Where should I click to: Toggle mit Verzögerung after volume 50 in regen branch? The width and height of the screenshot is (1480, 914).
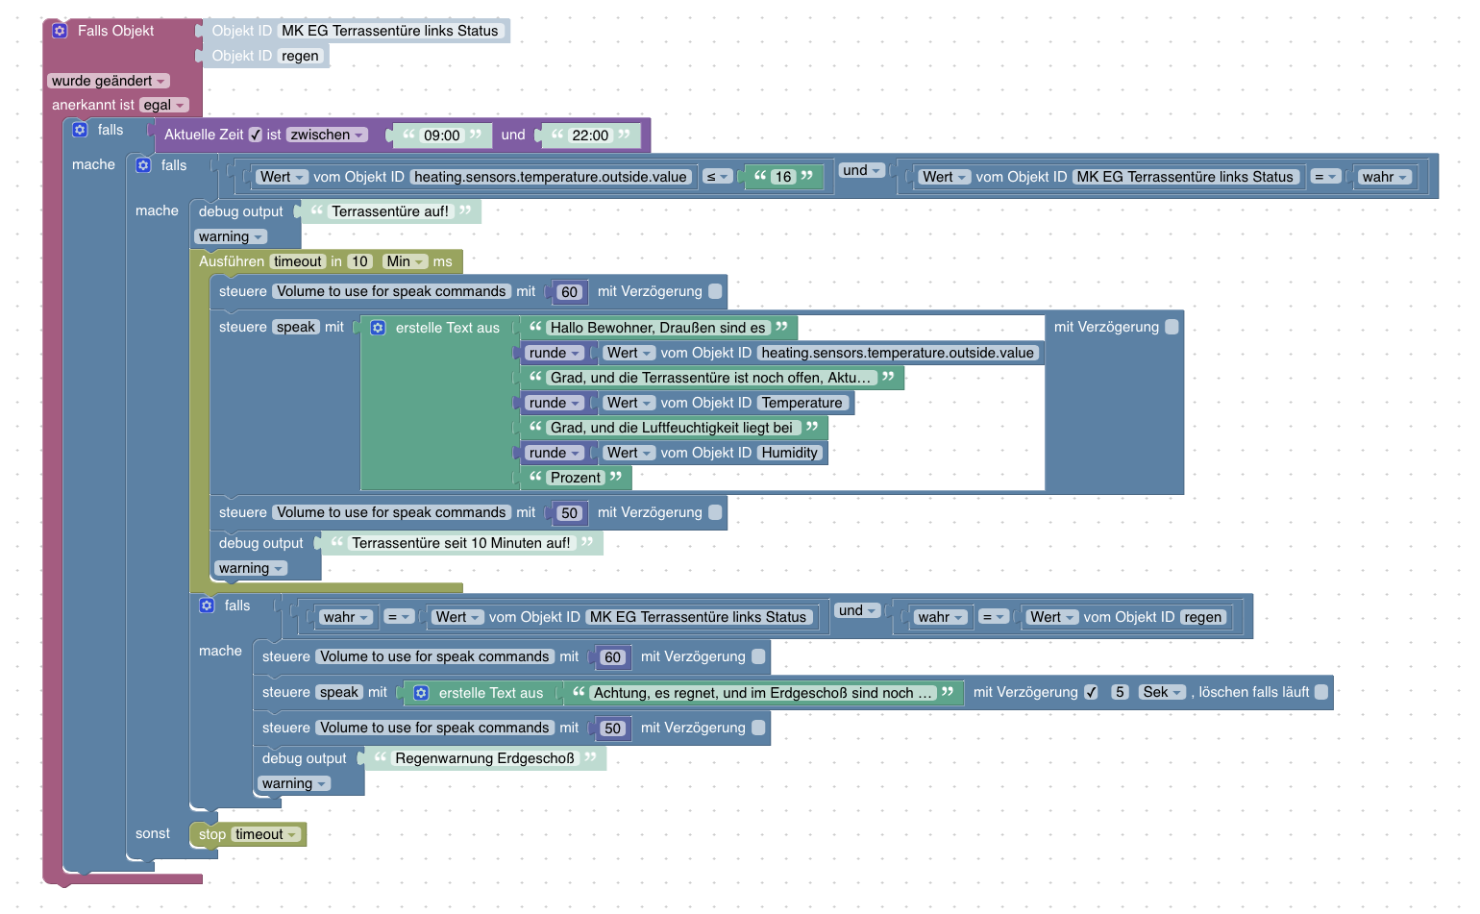tap(758, 728)
